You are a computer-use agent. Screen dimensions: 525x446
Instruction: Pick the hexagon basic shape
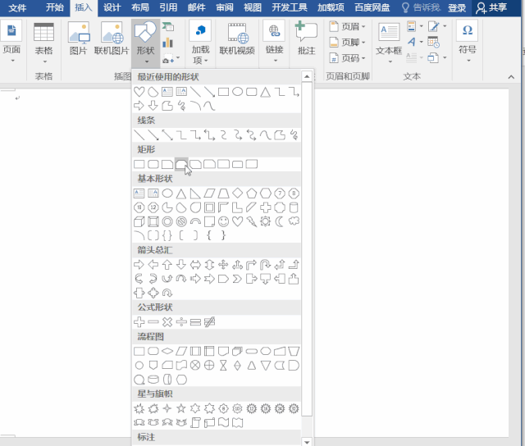(x=266, y=193)
